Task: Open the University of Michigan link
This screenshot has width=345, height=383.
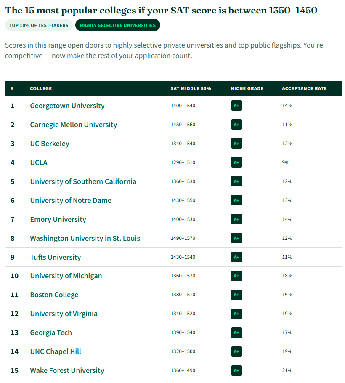Action: click(66, 276)
